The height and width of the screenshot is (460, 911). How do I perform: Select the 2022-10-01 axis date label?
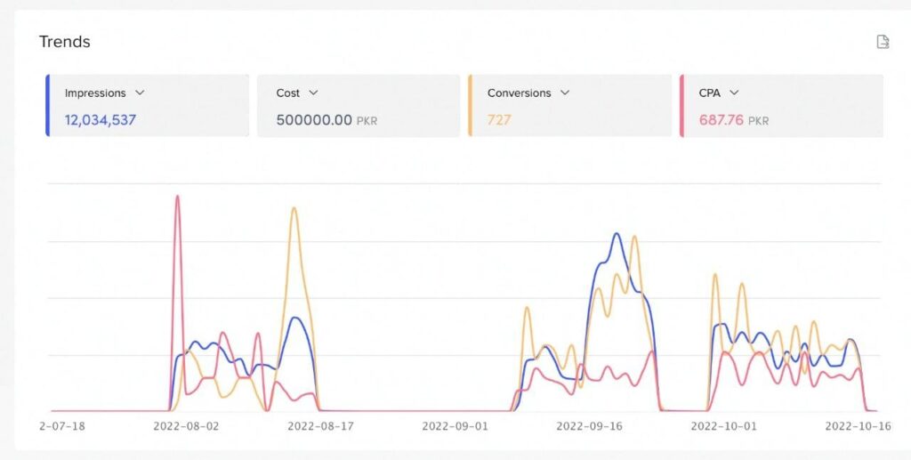point(723,426)
